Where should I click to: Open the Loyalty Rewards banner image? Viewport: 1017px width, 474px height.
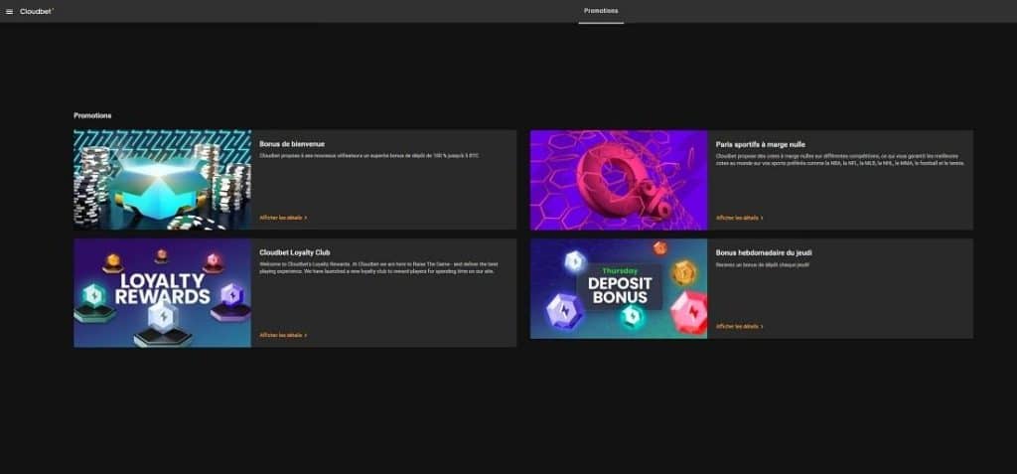coord(162,293)
